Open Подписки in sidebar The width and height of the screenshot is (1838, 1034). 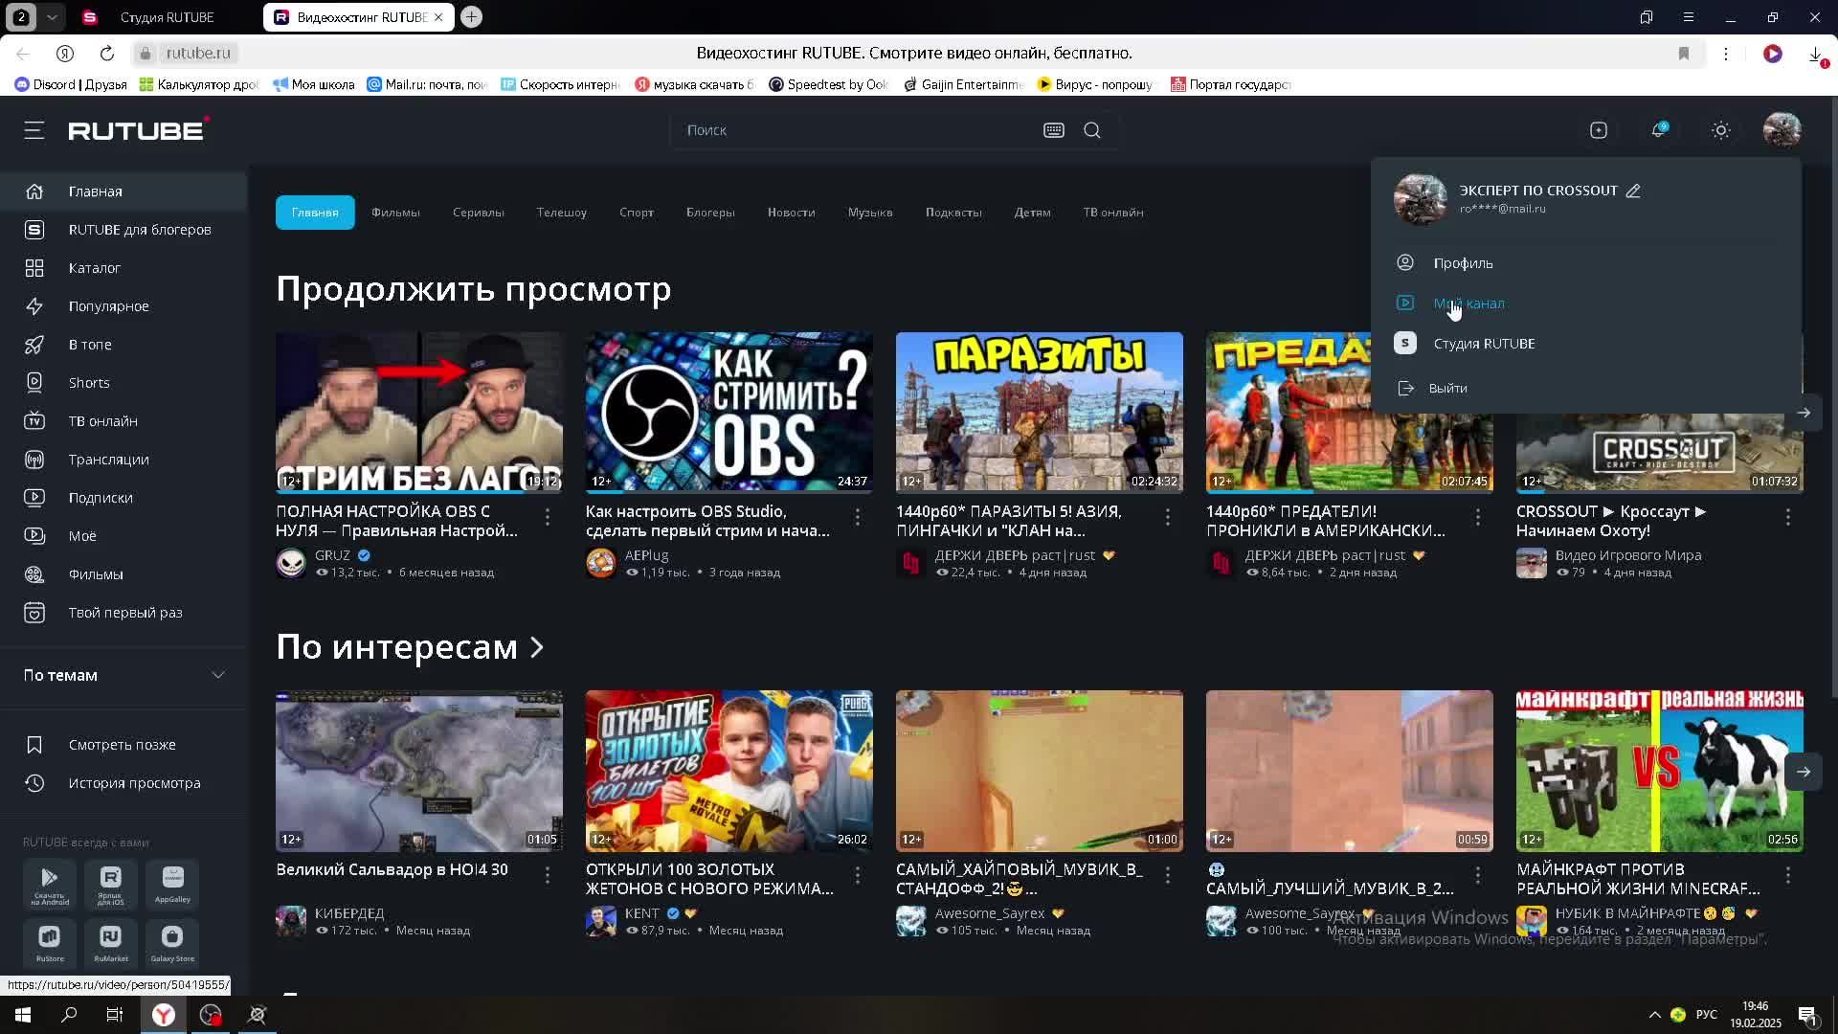point(123,498)
